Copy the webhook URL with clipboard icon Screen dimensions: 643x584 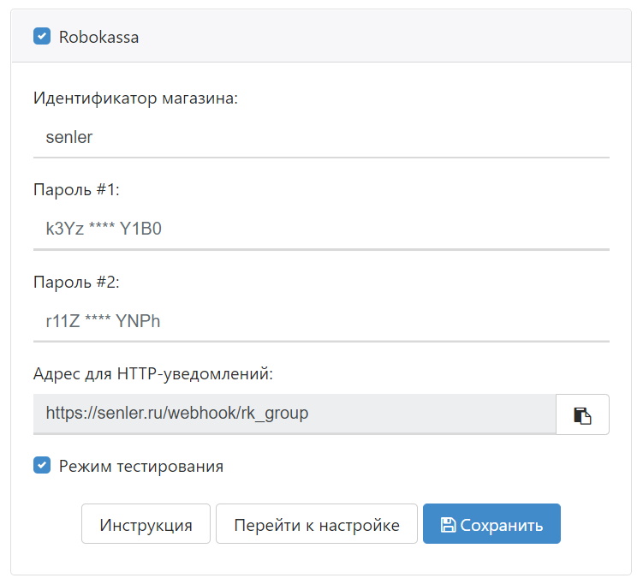tap(582, 415)
